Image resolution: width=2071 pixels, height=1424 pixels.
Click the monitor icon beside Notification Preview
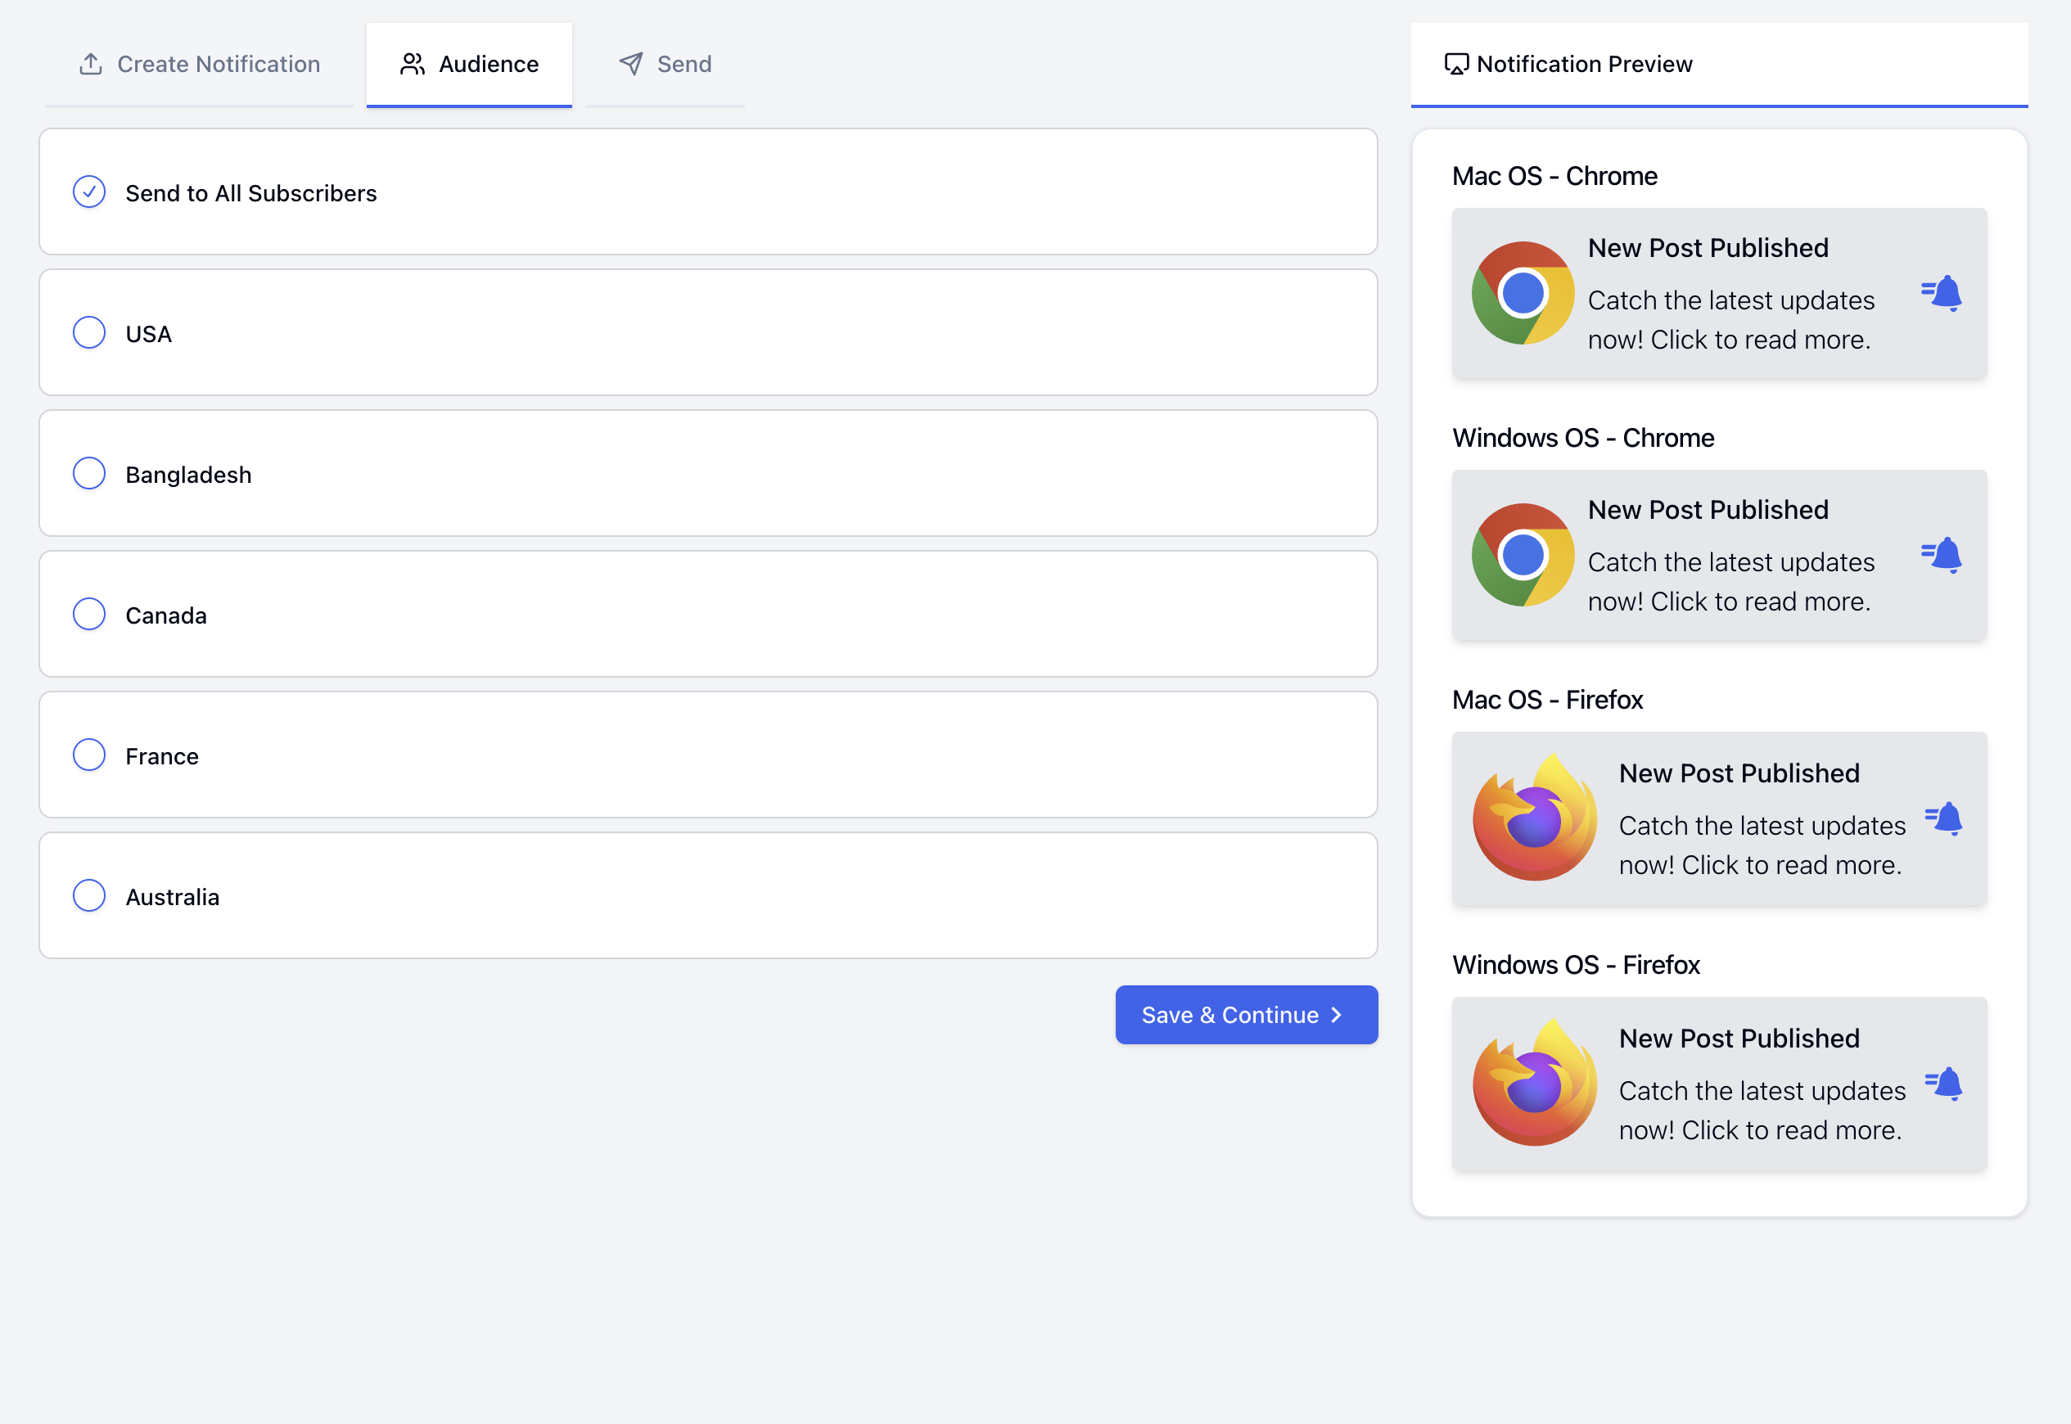tap(1457, 63)
